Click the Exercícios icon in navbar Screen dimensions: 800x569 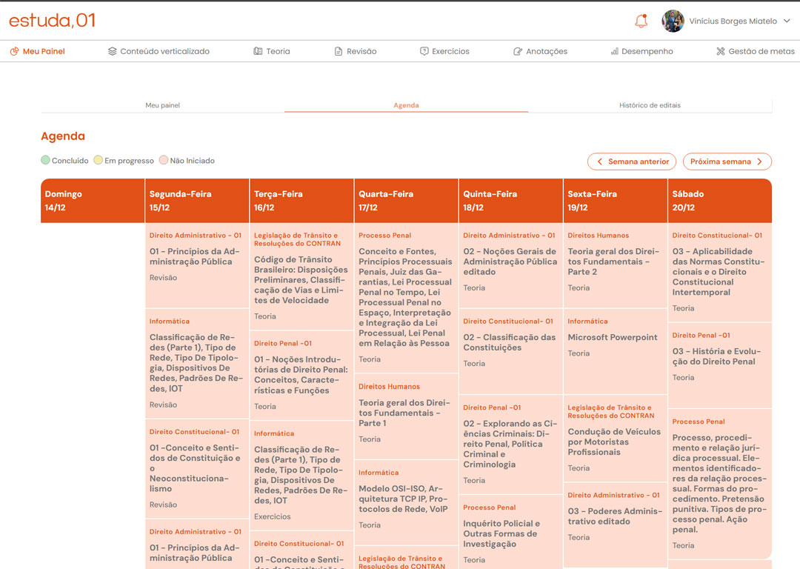point(424,51)
